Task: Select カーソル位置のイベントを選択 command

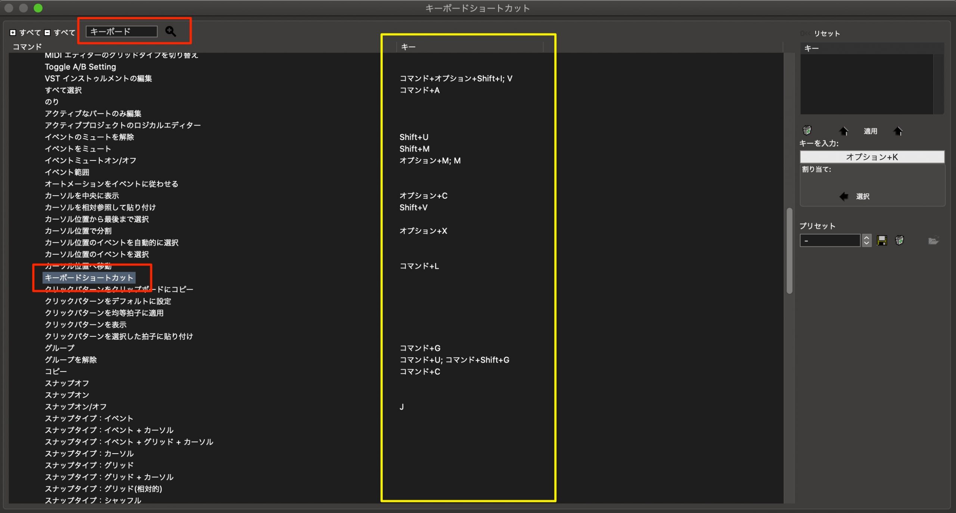Action: click(x=97, y=254)
